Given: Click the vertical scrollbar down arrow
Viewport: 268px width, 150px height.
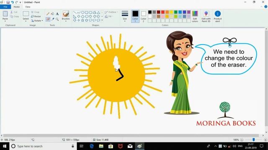Looking at the screenshot, I should (x=266, y=132).
